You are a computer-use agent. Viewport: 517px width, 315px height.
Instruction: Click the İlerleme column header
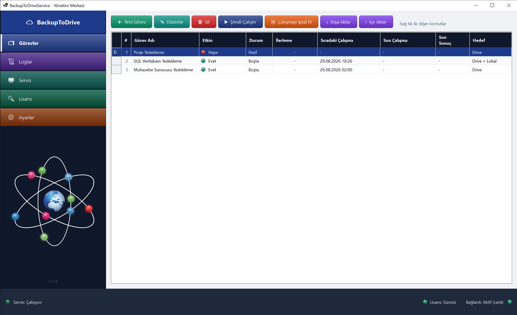(x=295, y=40)
